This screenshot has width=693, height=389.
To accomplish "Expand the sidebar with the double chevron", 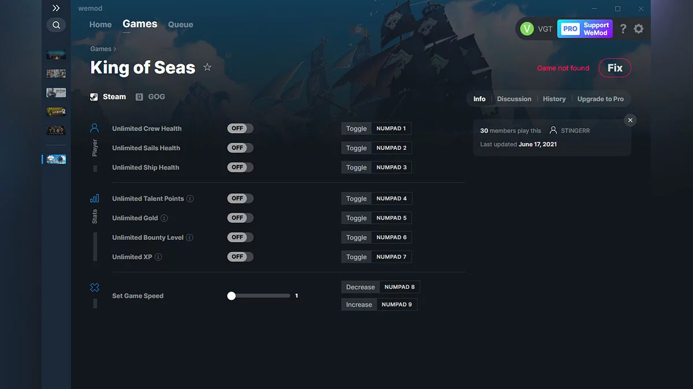I will tap(56, 7).
